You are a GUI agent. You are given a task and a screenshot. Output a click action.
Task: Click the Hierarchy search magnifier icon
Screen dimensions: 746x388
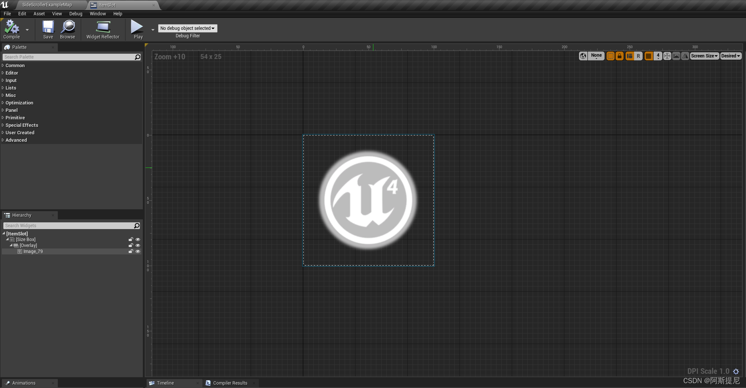[137, 226]
